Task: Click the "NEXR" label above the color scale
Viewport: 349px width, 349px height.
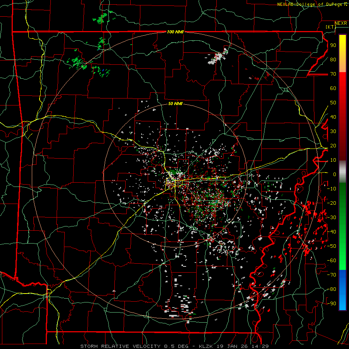Action: tap(341, 23)
